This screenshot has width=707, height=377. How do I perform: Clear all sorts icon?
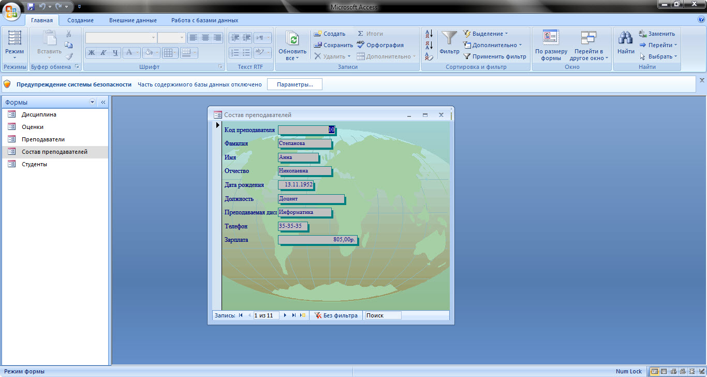[x=429, y=56]
